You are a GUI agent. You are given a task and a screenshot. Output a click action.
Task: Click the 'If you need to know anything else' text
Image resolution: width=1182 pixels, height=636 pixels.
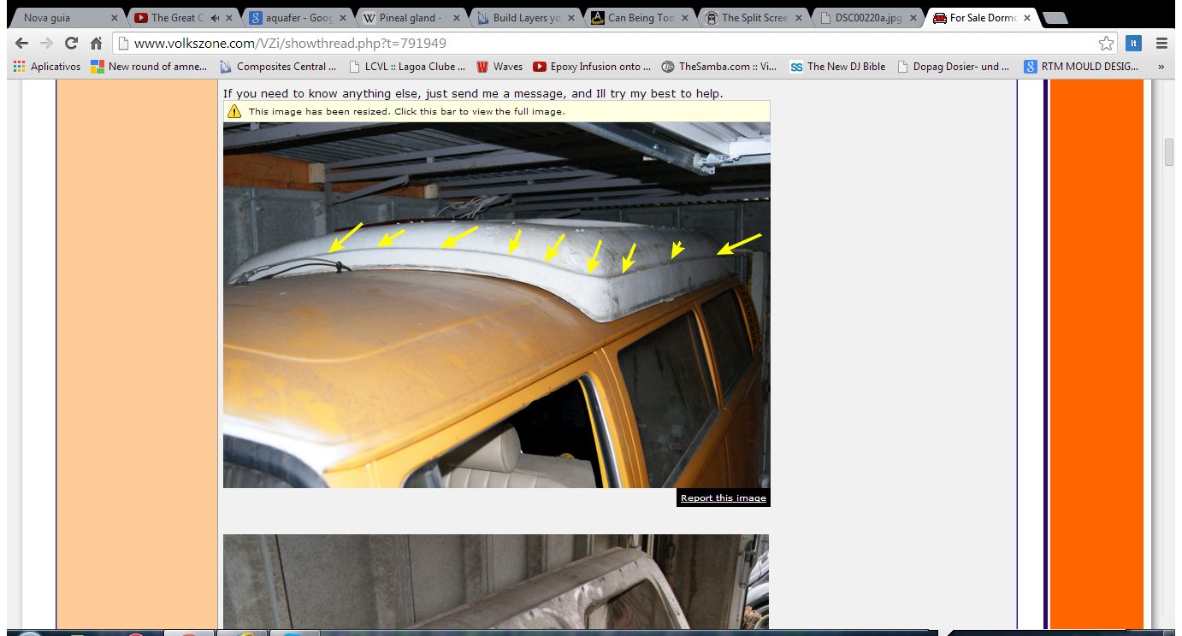(x=474, y=93)
